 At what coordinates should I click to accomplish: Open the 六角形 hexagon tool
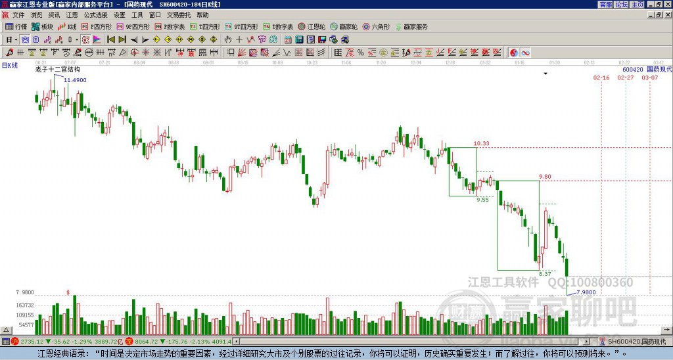point(377,26)
